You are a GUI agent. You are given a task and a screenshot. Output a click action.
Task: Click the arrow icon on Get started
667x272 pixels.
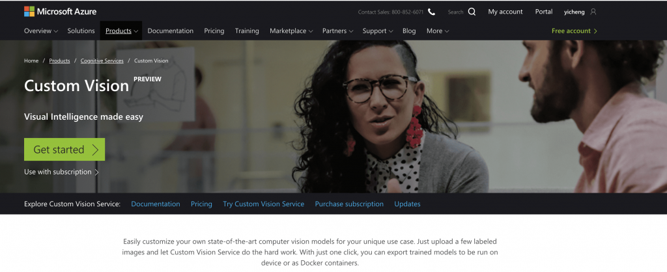pos(95,150)
